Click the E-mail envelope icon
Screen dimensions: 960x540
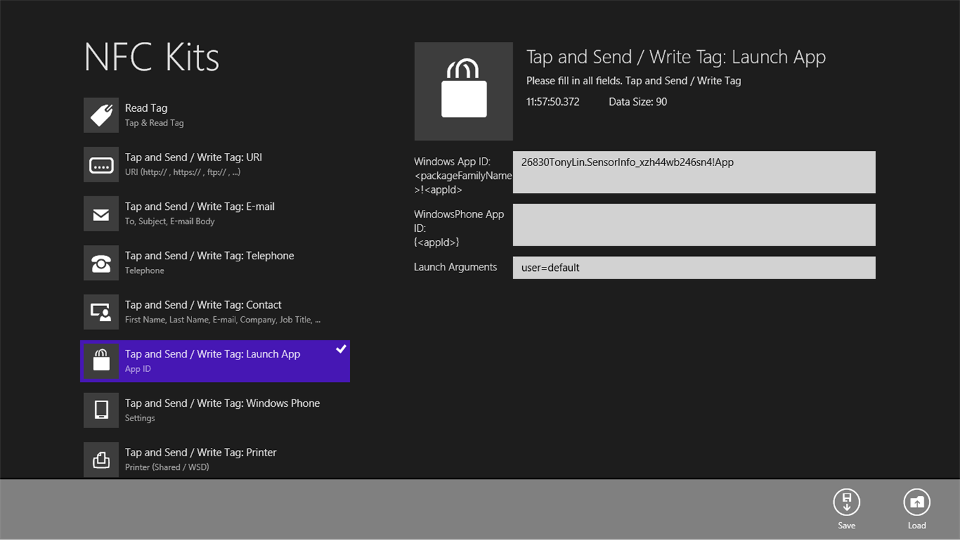(101, 213)
